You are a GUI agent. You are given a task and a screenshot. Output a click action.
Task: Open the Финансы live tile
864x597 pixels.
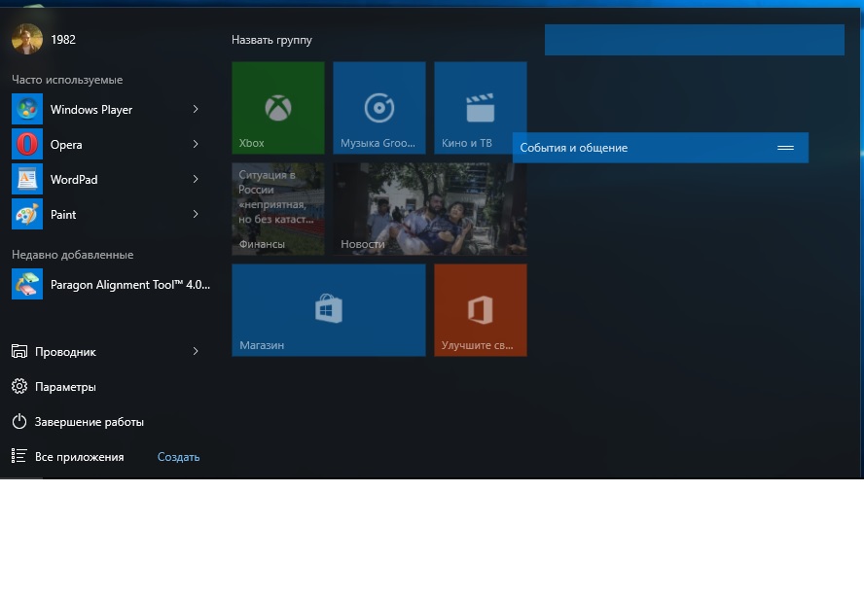278,209
